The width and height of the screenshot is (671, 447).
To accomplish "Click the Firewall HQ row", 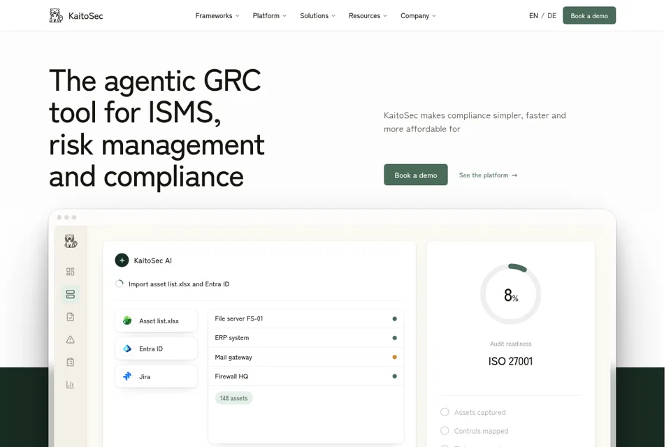I will 305,376.
